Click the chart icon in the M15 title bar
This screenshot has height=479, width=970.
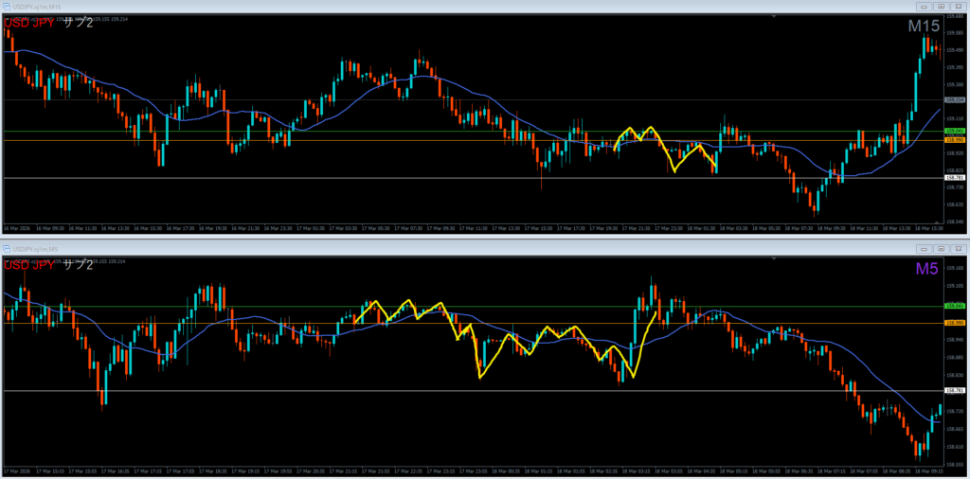(x=7, y=7)
